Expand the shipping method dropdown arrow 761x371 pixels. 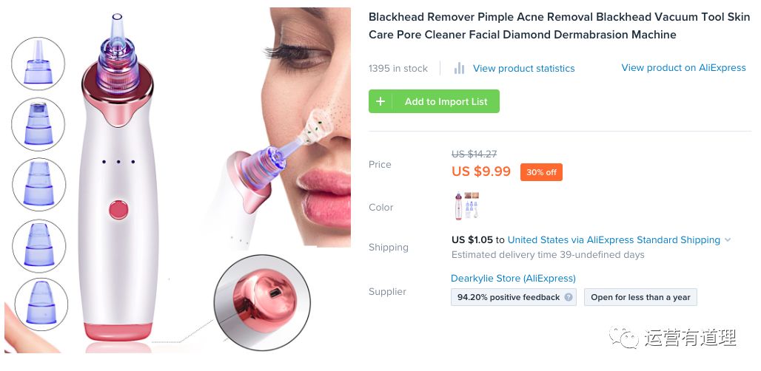pyautogui.click(x=728, y=239)
